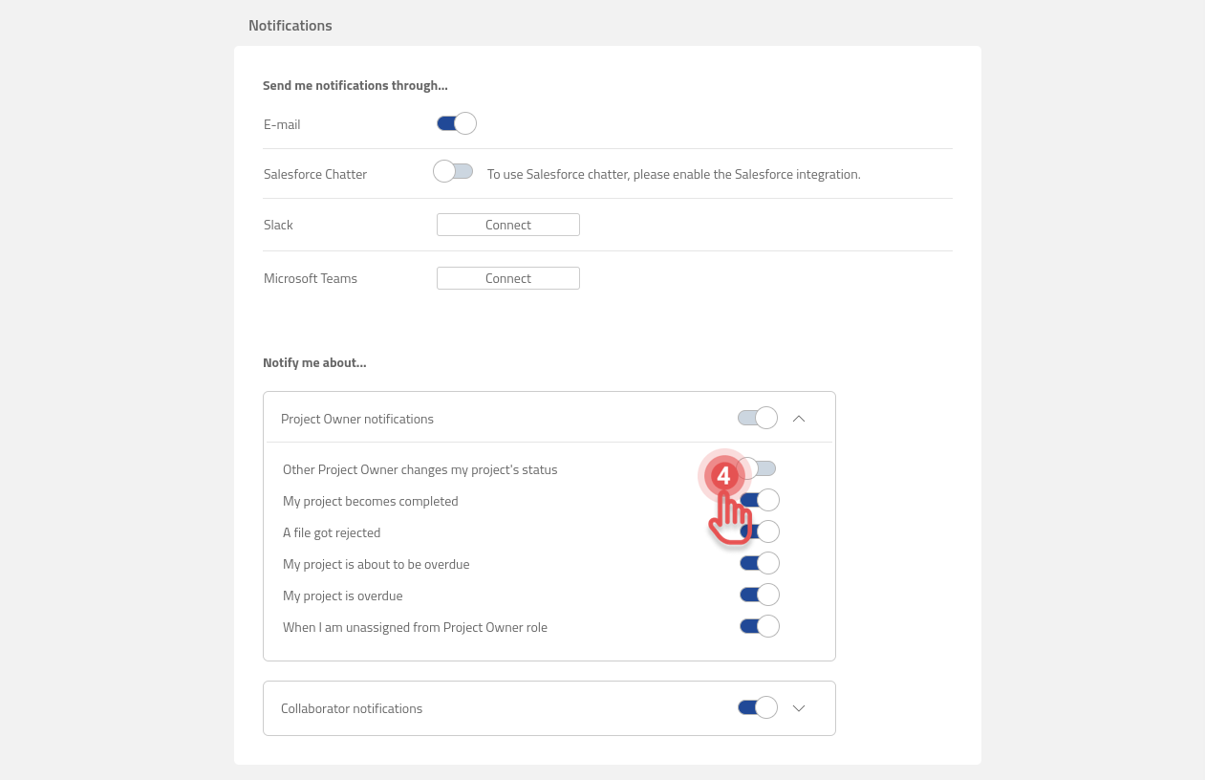This screenshot has height=780, width=1205.
Task: Disable 'When I am unassigned from Project Owner role'
Action: pyautogui.click(x=760, y=625)
